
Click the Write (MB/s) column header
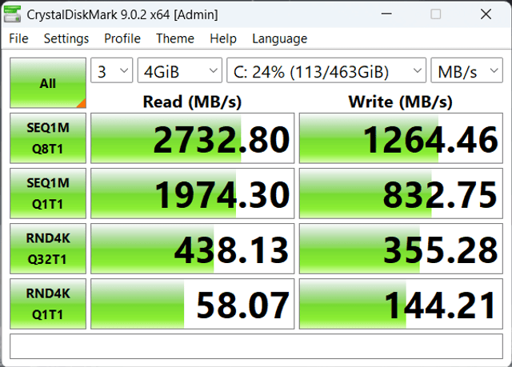[401, 102]
